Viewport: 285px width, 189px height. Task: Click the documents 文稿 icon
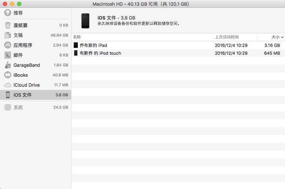click(x=7, y=35)
